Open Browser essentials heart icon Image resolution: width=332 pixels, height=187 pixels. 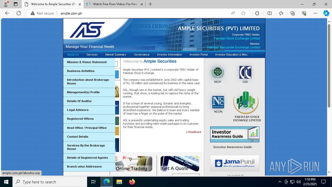[x=304, y=13]
